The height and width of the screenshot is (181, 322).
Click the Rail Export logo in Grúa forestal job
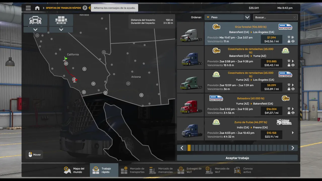(x=286, y=27)
